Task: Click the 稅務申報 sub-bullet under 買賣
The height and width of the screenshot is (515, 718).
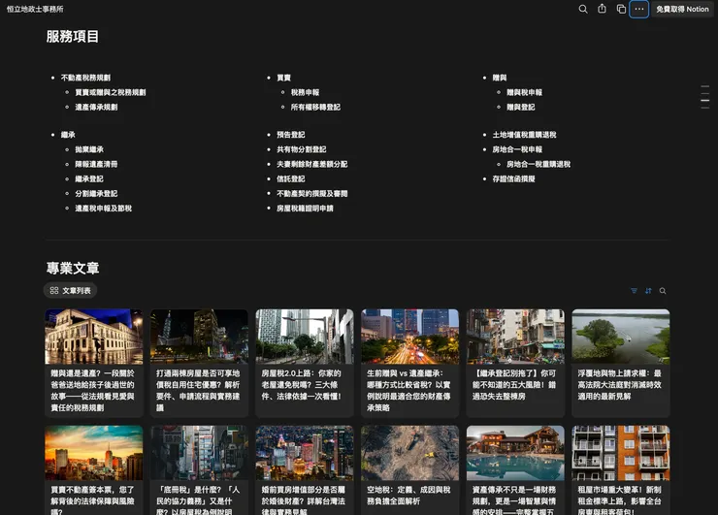Action: tap(305, 92)
